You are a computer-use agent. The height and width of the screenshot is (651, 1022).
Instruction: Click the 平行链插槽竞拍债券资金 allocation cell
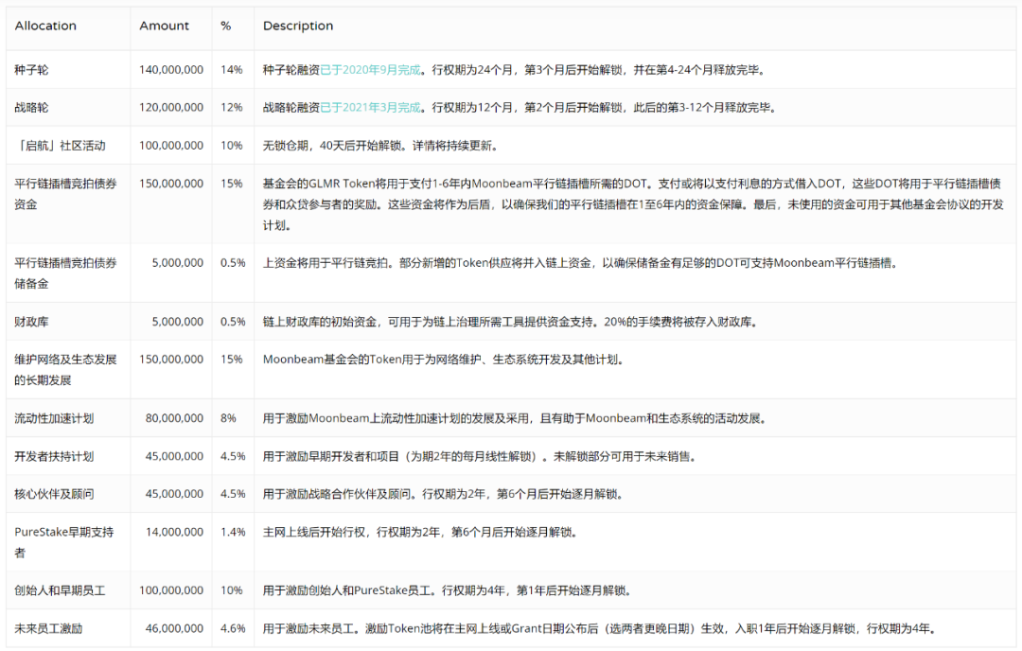(66, 194)
